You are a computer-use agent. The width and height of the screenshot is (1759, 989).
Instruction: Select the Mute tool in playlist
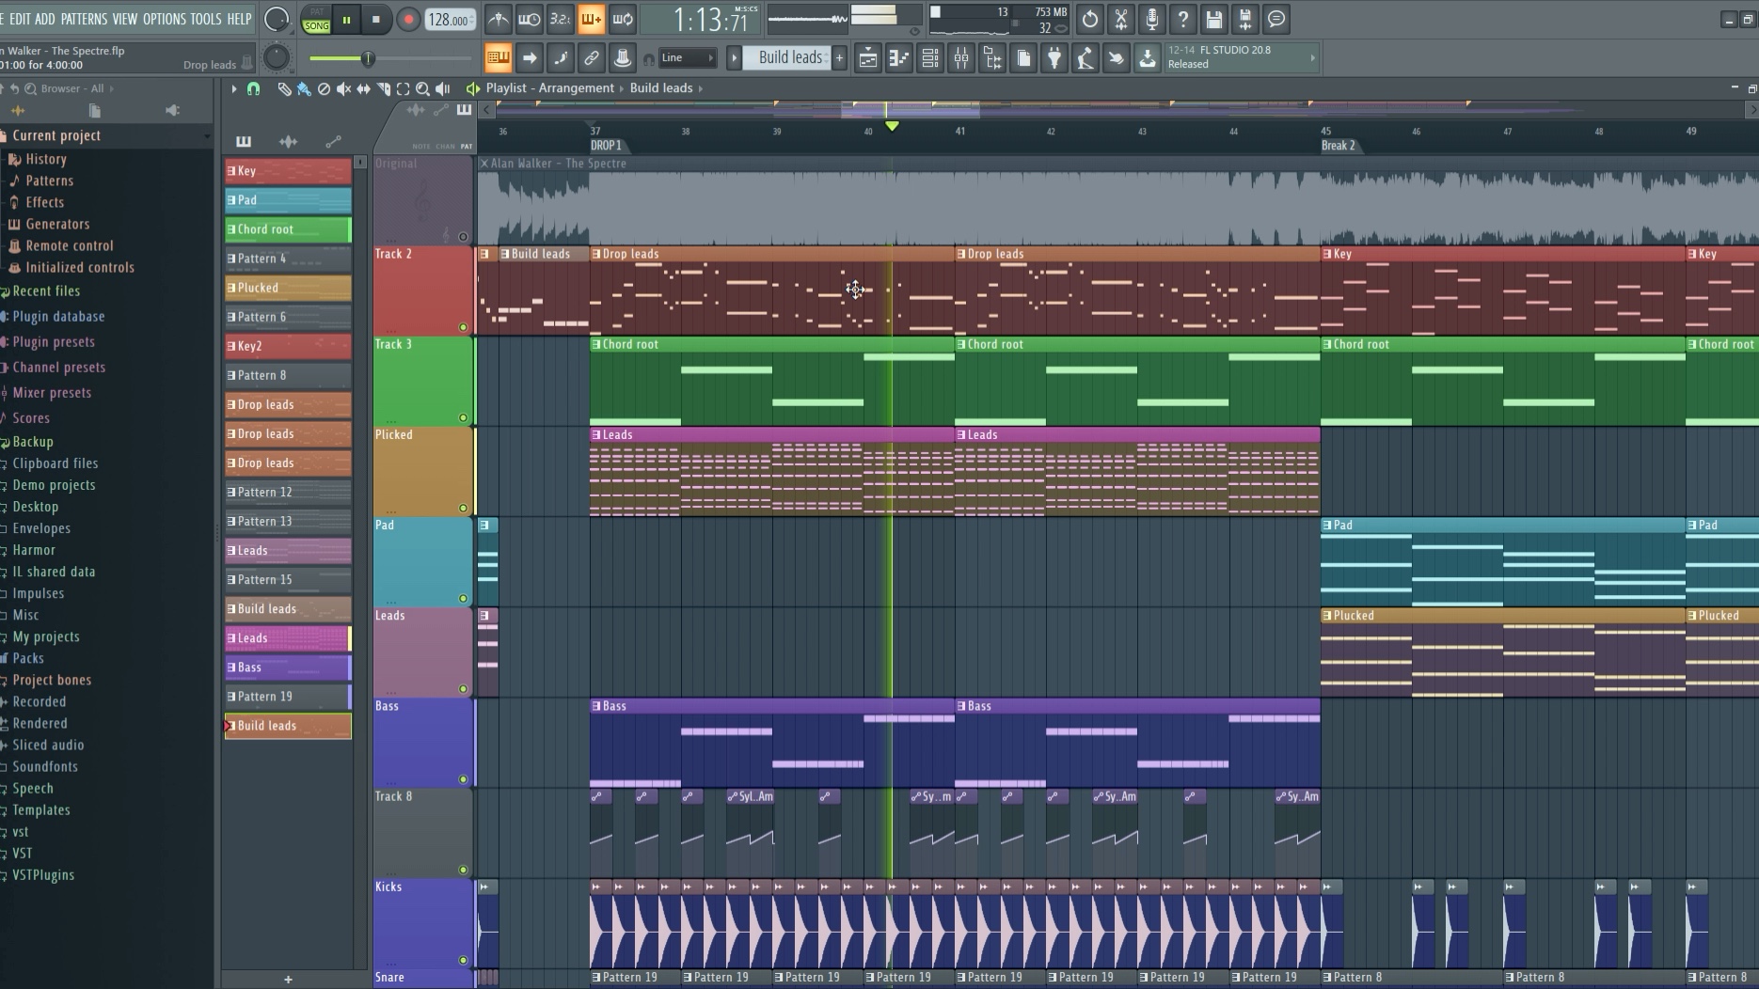point(343,88)
